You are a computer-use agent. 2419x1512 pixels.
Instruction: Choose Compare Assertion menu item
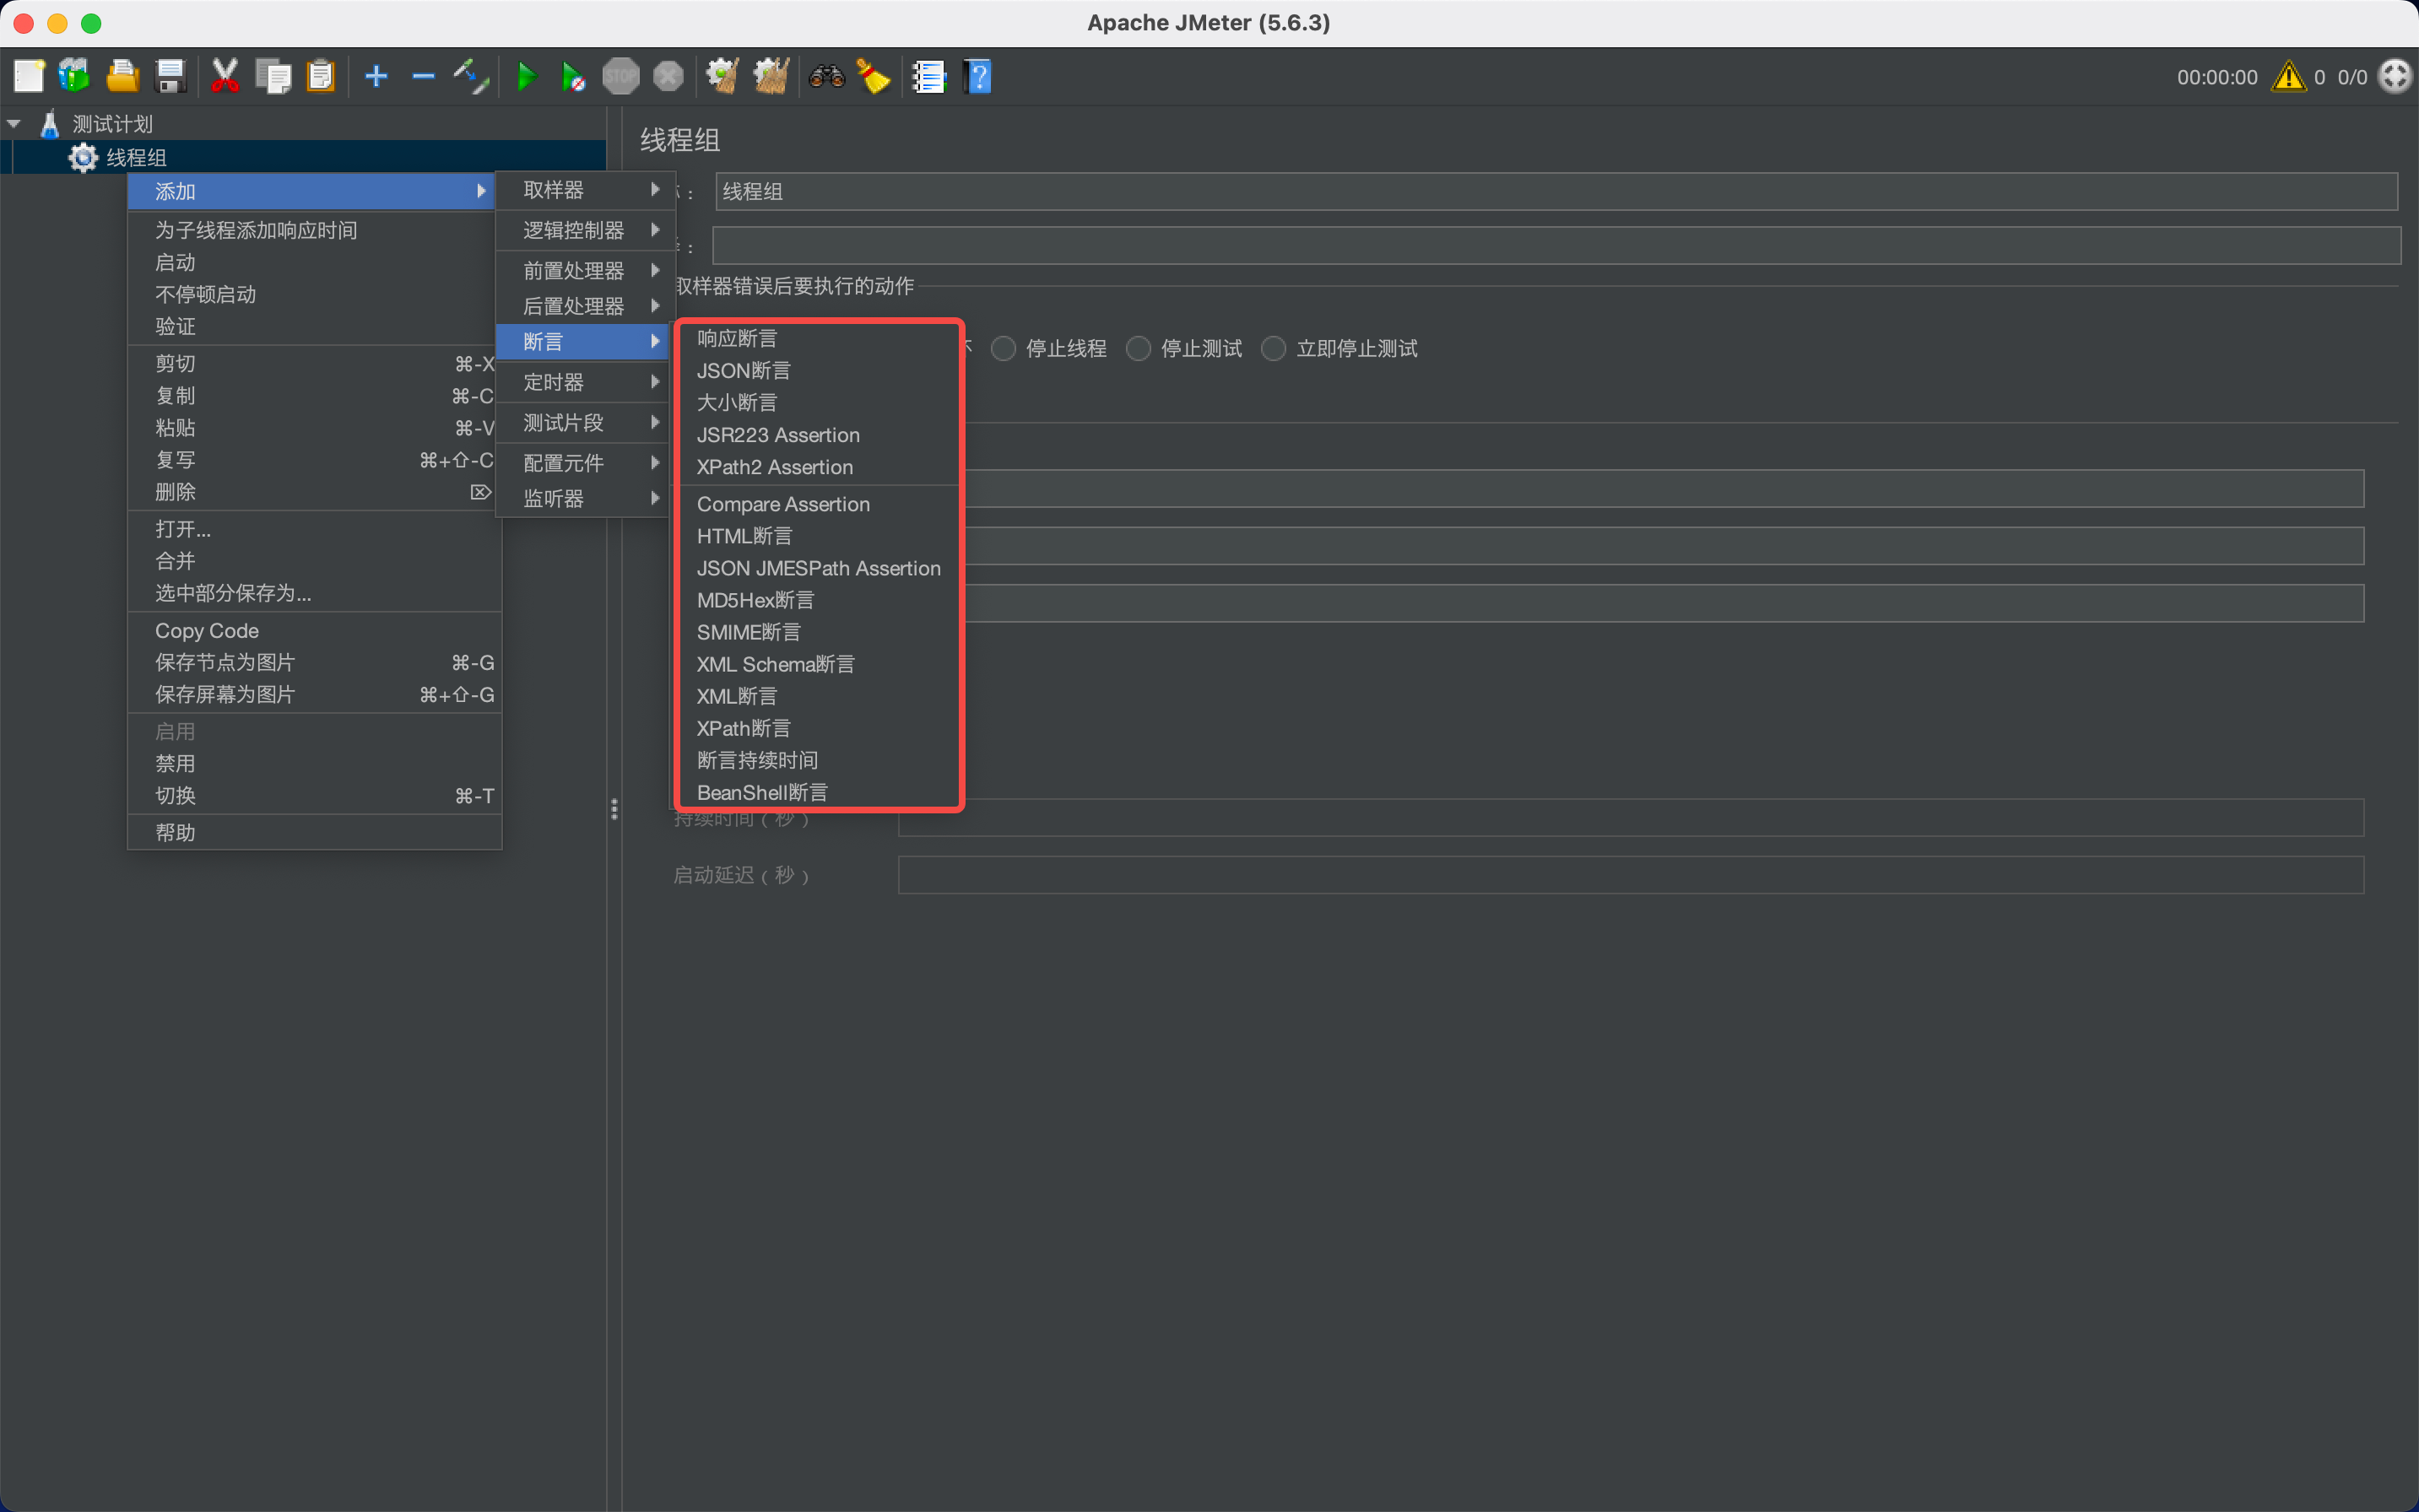tap(819, 504)
